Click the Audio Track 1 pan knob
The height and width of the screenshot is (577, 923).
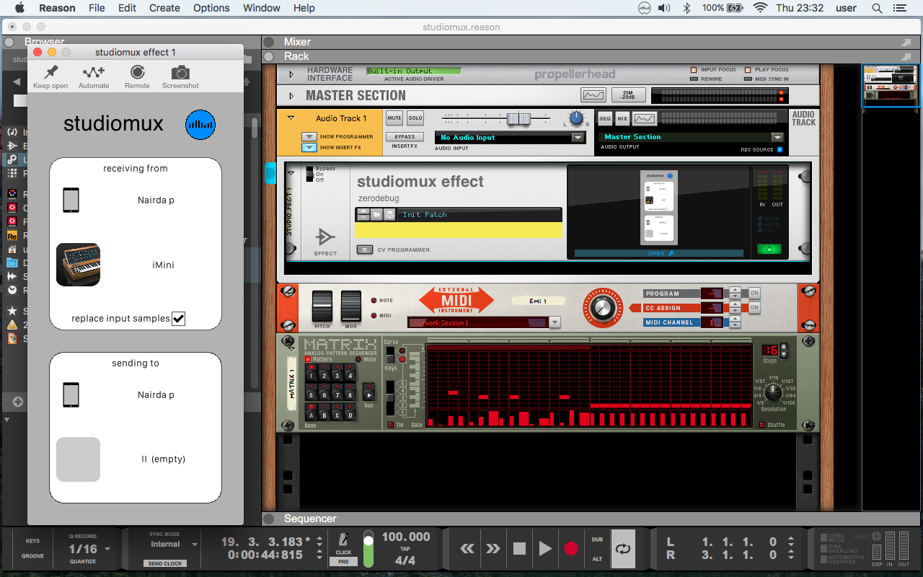click(575, 118)
